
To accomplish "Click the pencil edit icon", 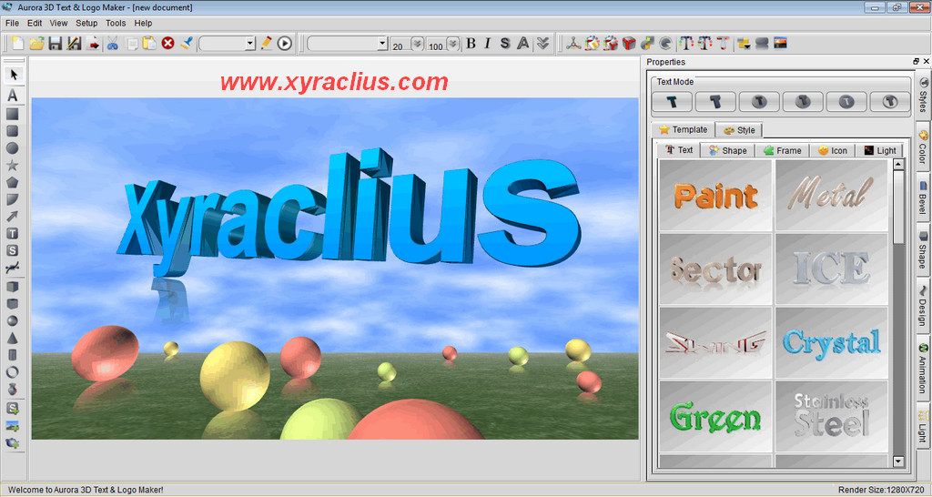I will click(267, 44).
